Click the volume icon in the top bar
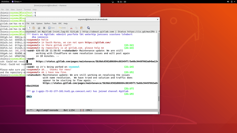The height and width of the screenshot is (133, 237). pyautogui.click(x=228, y=2)
